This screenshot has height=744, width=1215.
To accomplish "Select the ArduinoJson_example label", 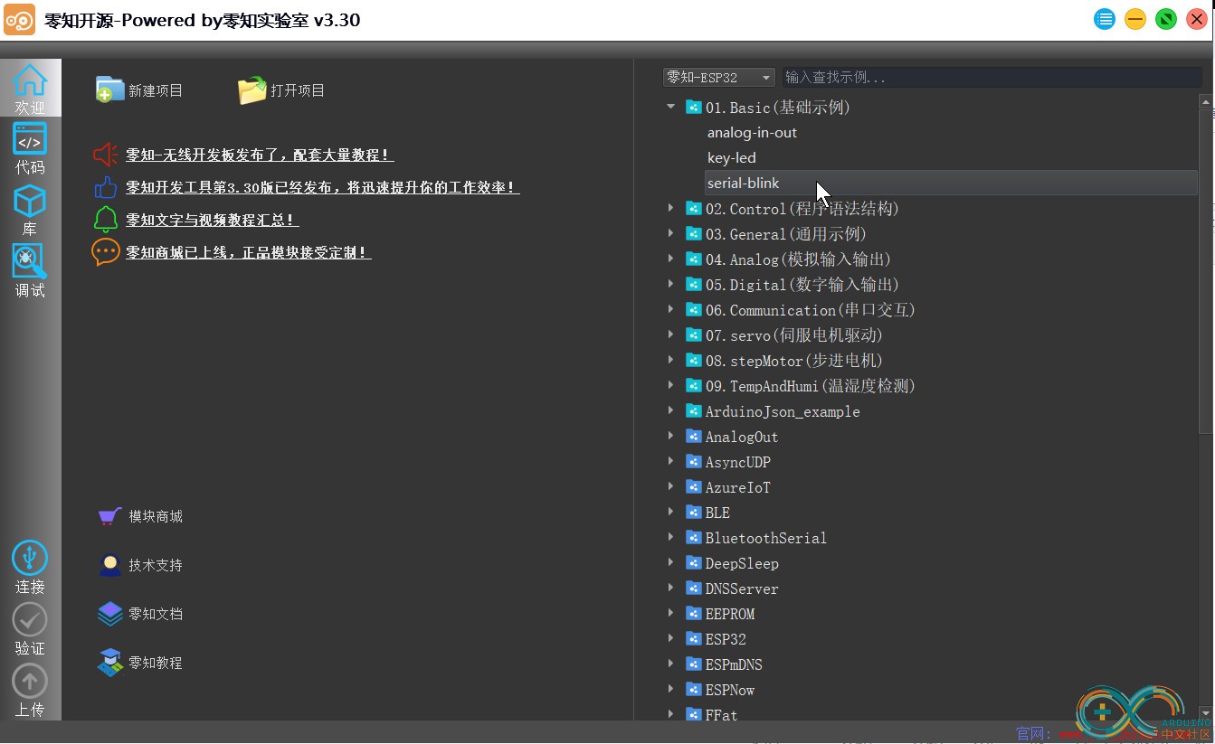I will click(783, 411).
